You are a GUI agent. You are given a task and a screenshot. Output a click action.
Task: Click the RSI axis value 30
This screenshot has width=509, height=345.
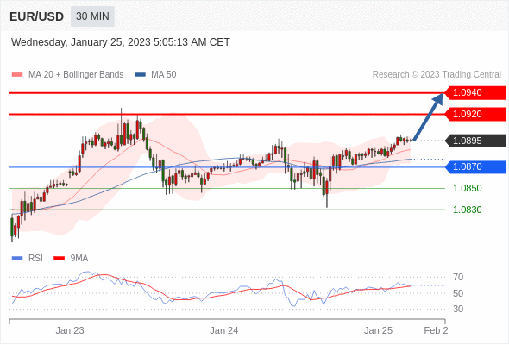click(x=458, y=309)
